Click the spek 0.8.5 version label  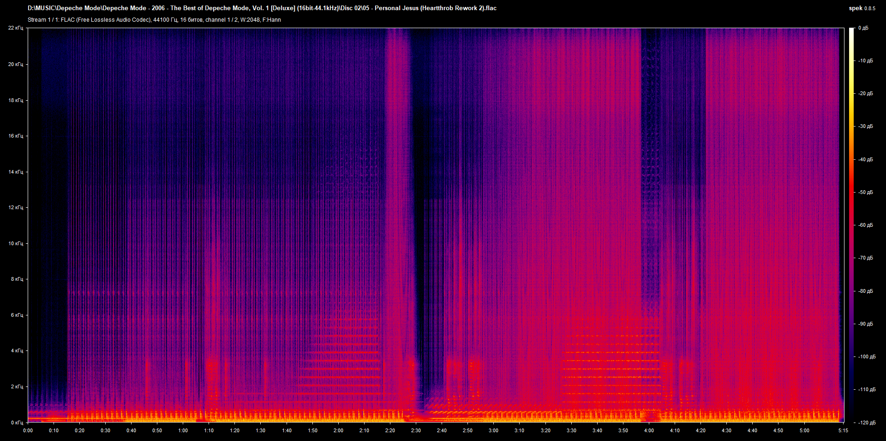coord(862,8)
